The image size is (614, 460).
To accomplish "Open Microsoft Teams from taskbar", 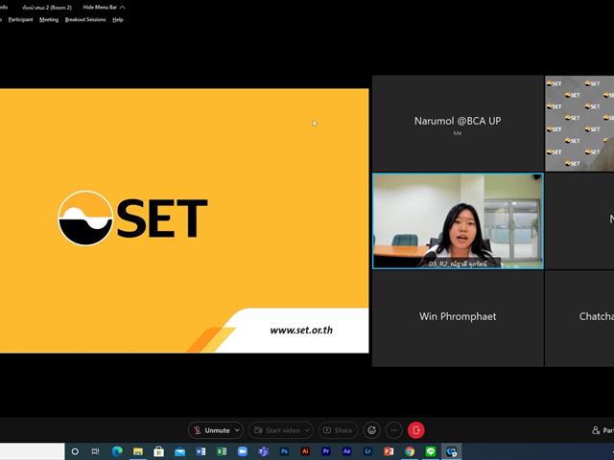I will click(264, 451).
